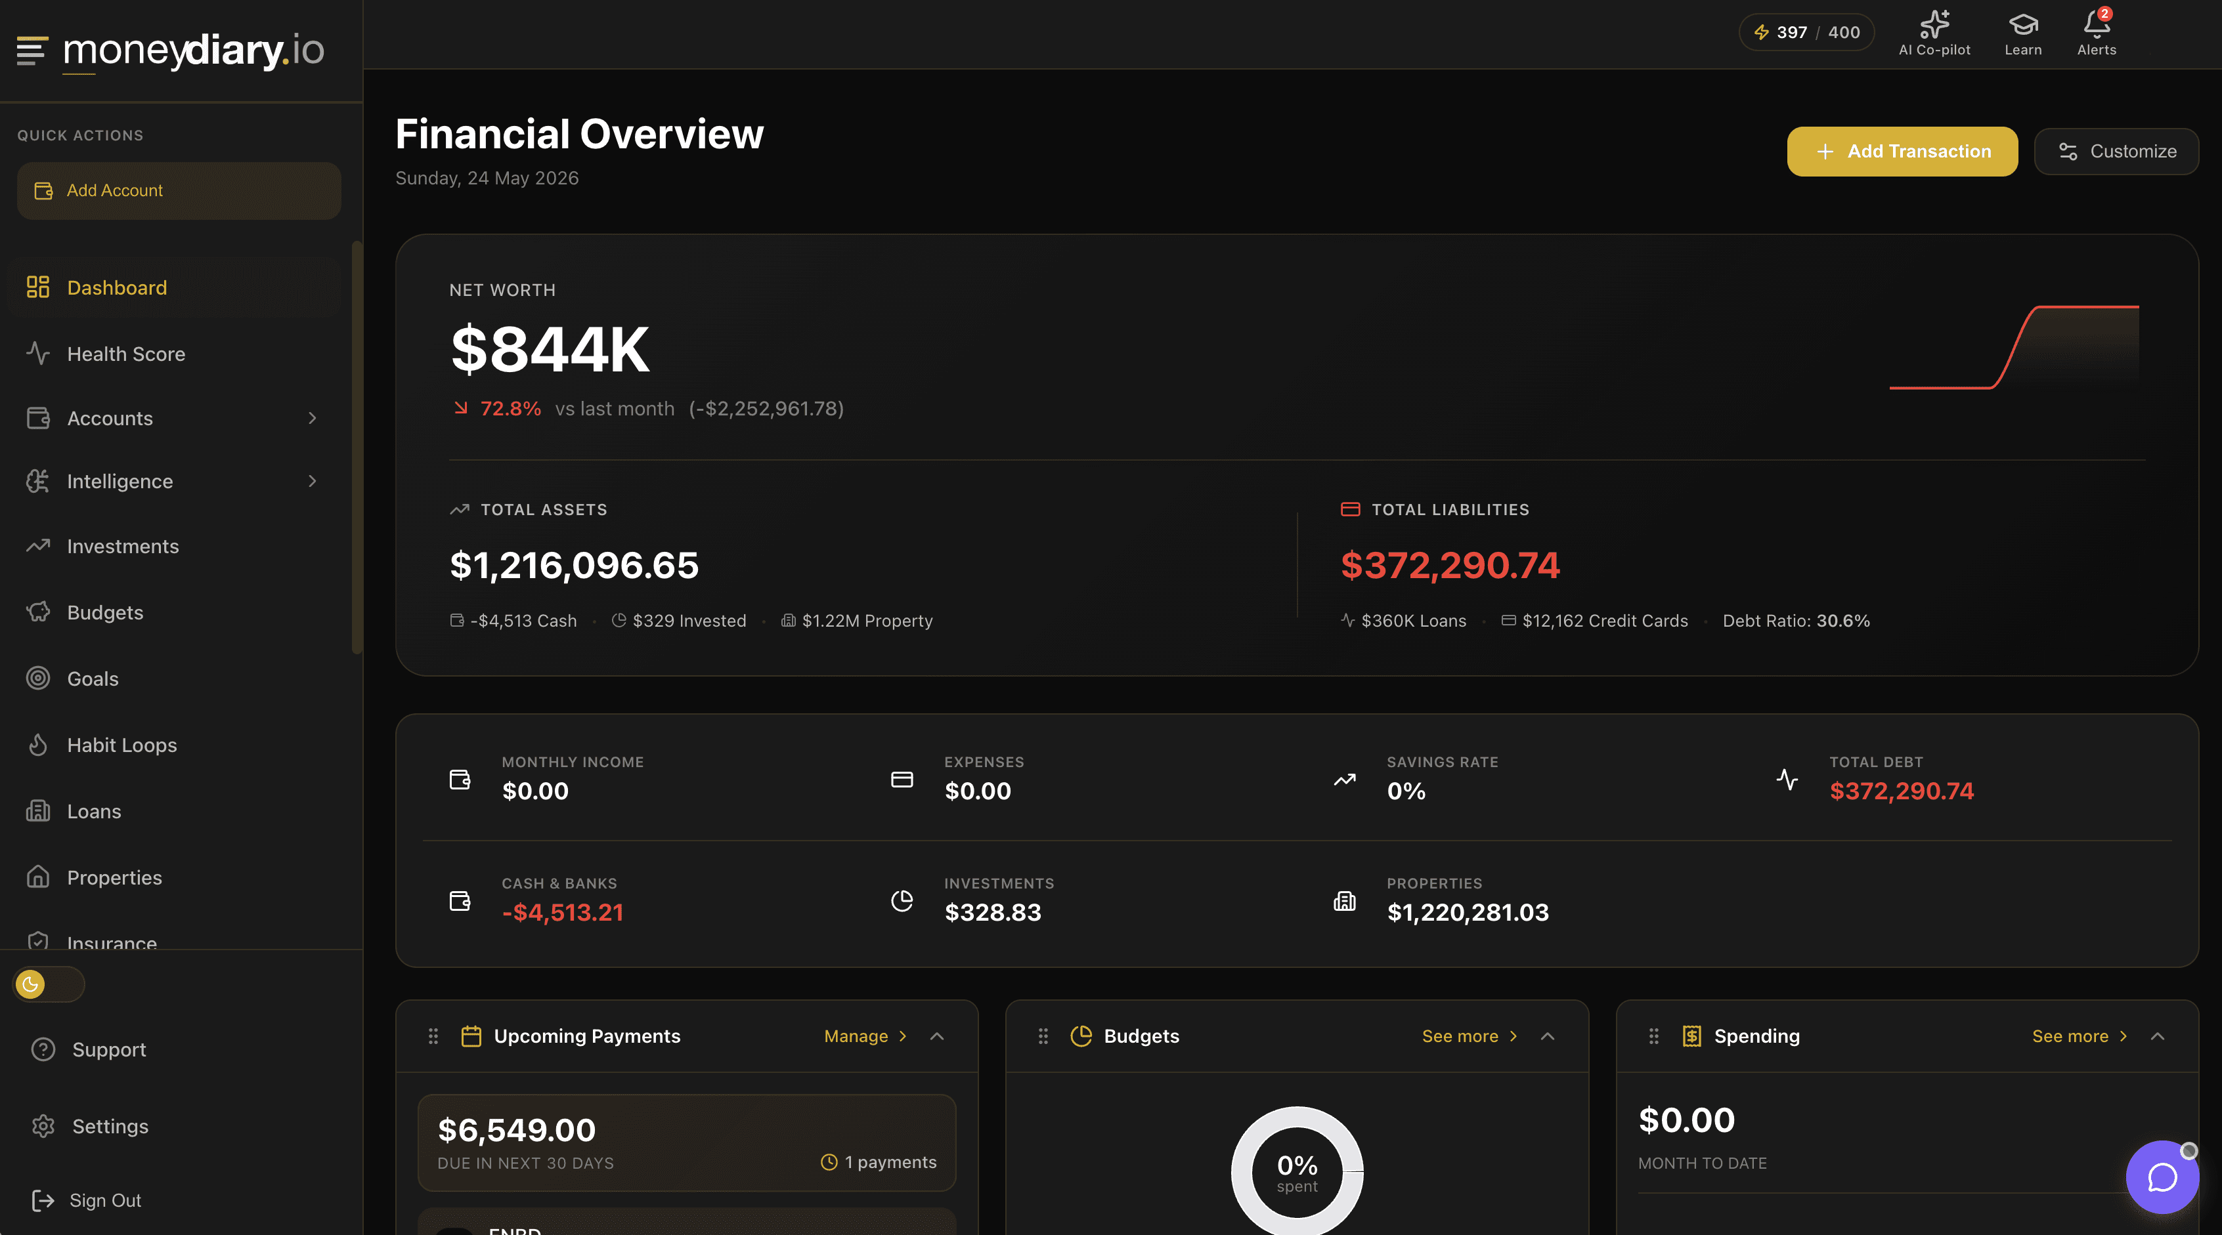Expand the Intelligence submenu chevron
The image size is (2222, 1235).
[x=313, y=481]
